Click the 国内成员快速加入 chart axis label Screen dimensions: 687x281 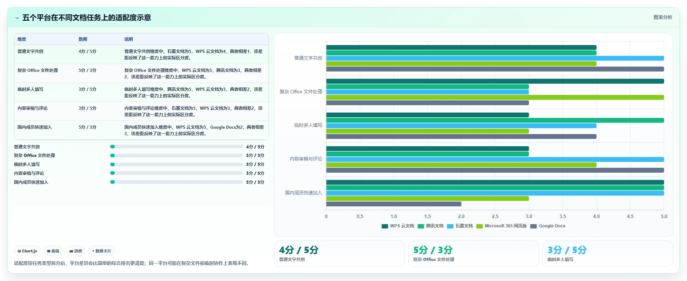(304, 193)
